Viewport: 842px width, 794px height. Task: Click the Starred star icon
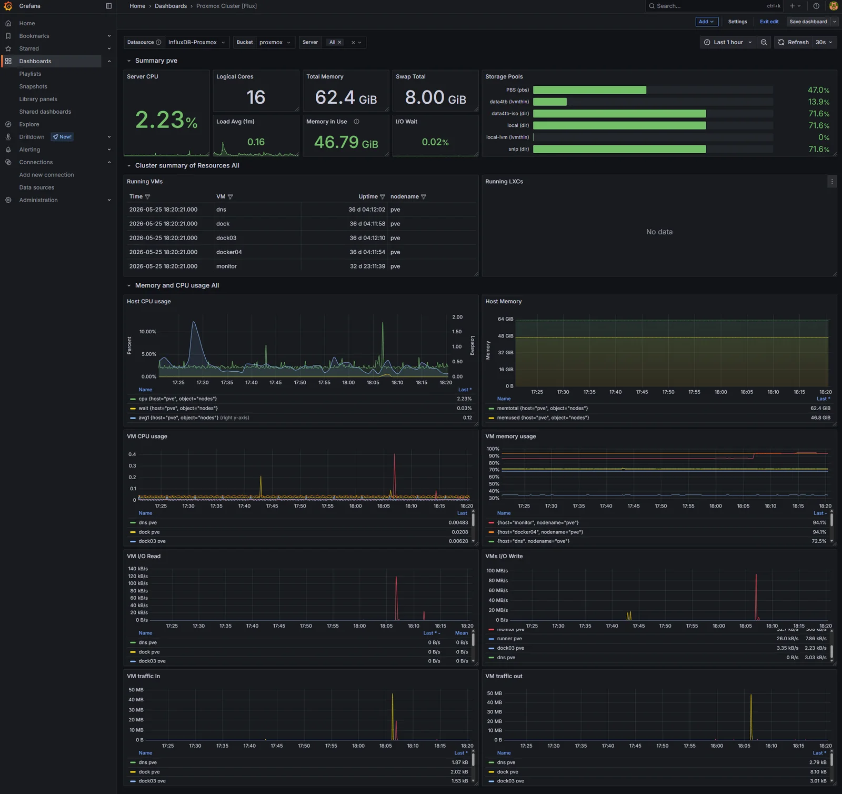tap(8, 48)
